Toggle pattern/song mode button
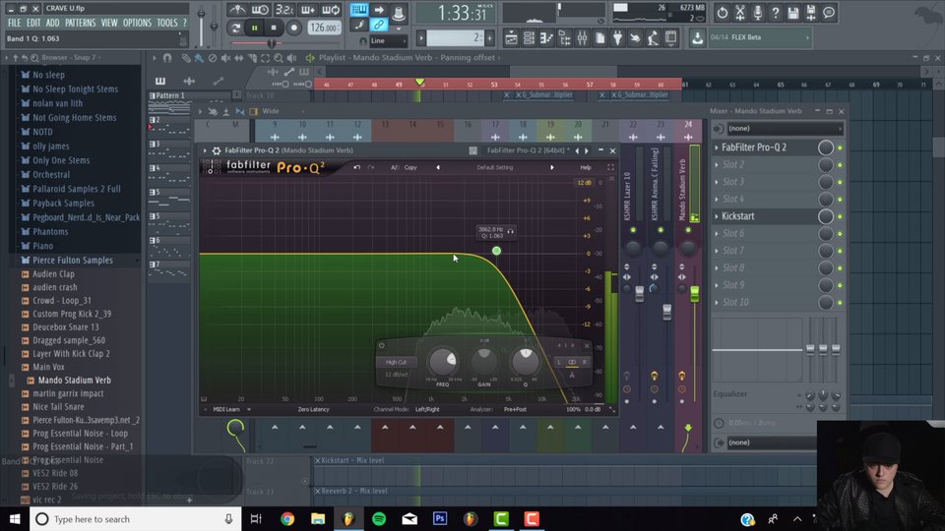This screenshot has height=531, width=945. pyautogui.click(x=235, y=28)
